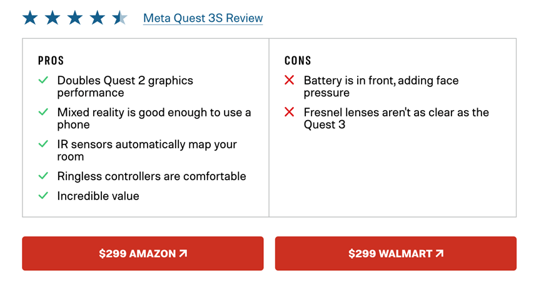The height and width of the screenshot is (282, 541).
Task: Click checkmark next to Doubles Quest 2 graphics
Action: (x=43, y=80)
